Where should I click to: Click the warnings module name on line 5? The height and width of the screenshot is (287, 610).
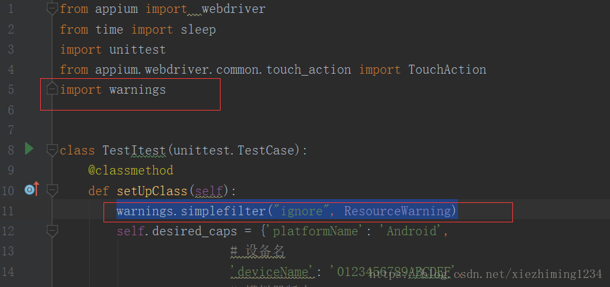tap(137, 89)
